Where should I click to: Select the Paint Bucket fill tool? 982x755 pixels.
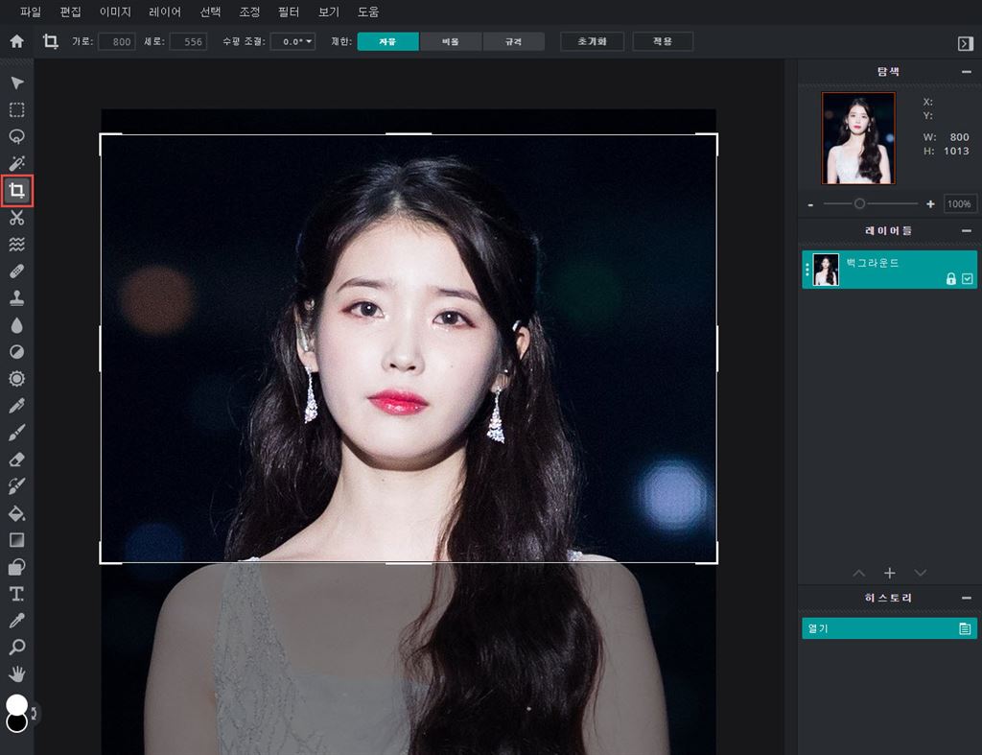click(17, 513)
